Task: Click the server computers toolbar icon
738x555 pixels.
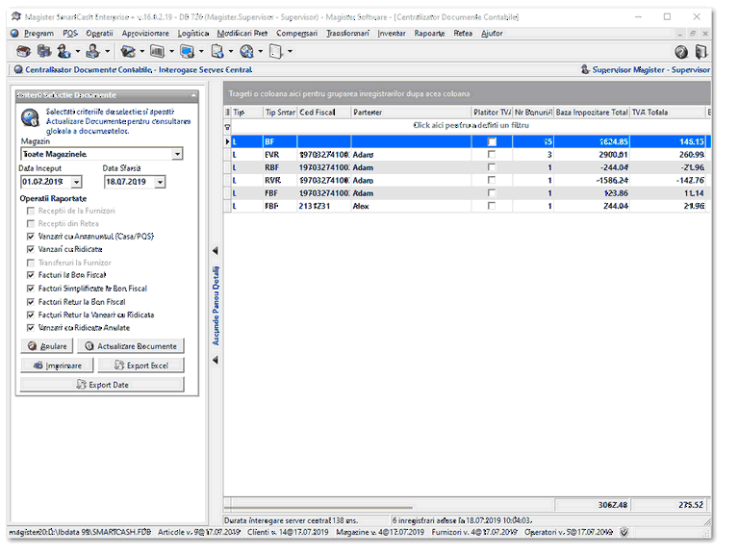Action: click(x=44, y=51)
